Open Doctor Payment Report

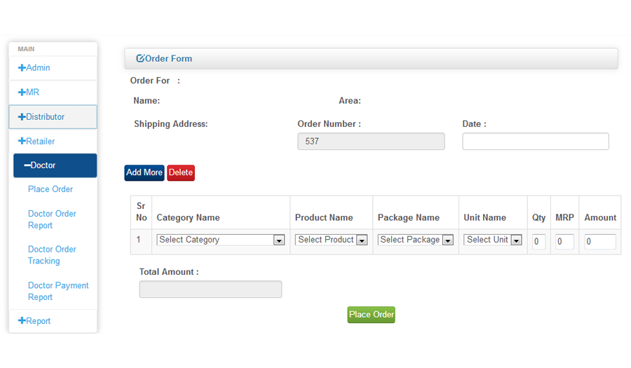[x=58, y=291]
